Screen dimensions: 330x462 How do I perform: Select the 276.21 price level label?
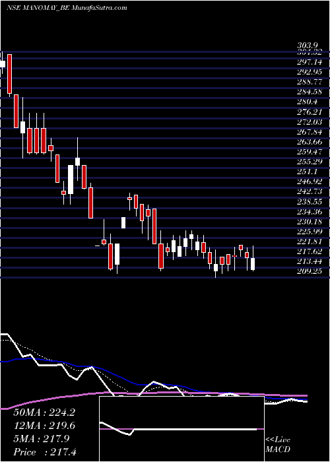[x=310, y=112]
